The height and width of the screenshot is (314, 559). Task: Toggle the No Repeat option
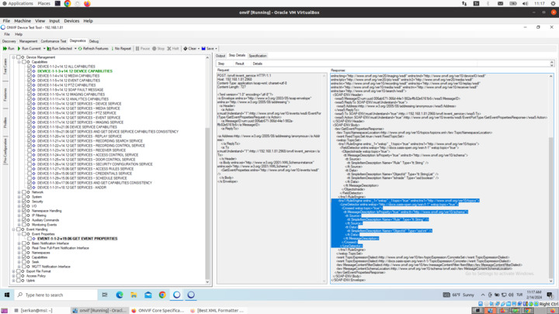click(122, 48)
